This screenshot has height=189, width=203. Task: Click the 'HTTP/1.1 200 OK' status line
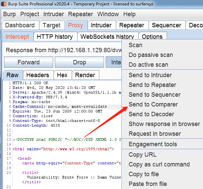click(30, 83)
